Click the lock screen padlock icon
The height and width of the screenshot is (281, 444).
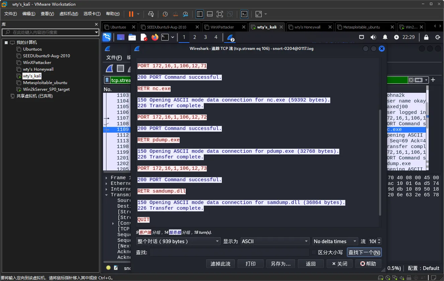(426, 37)
